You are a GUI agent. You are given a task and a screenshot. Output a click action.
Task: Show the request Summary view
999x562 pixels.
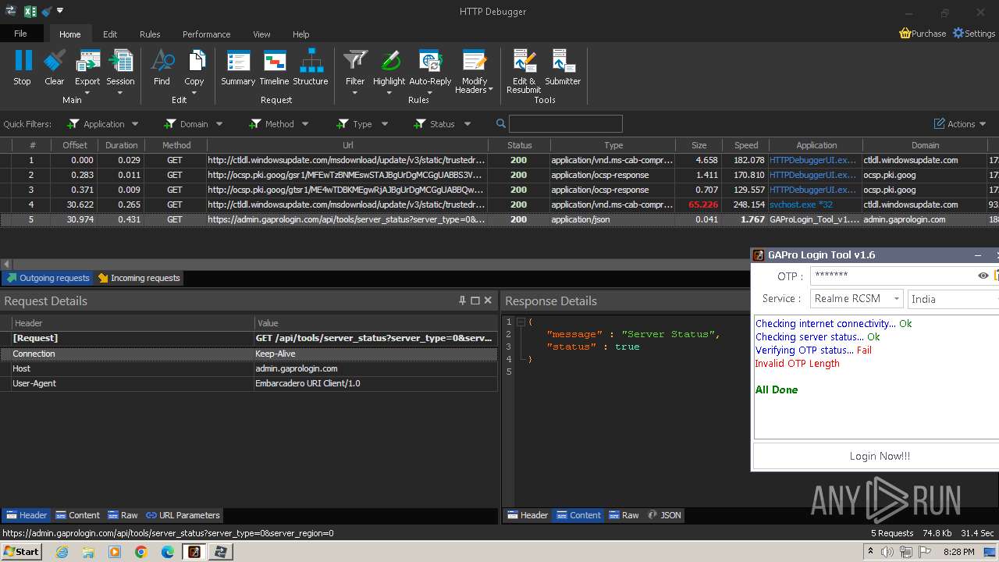click(238, 67)
